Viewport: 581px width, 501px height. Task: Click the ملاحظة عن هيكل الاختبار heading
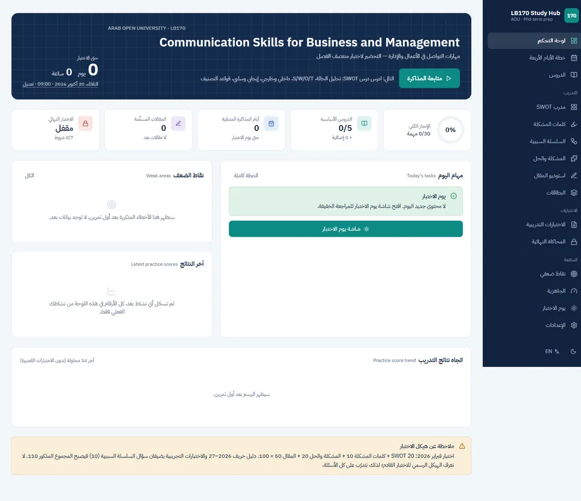pos(427,446)
